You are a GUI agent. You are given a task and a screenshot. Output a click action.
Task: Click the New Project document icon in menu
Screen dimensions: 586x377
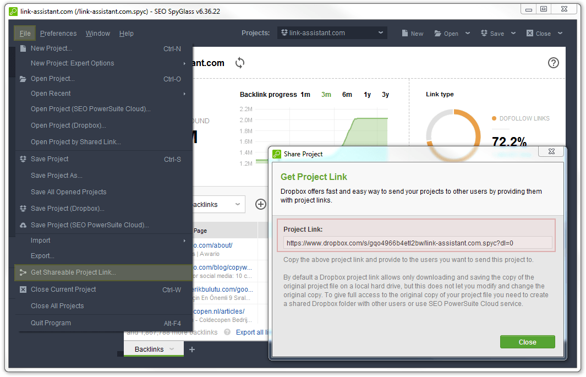tap(23, 48)
